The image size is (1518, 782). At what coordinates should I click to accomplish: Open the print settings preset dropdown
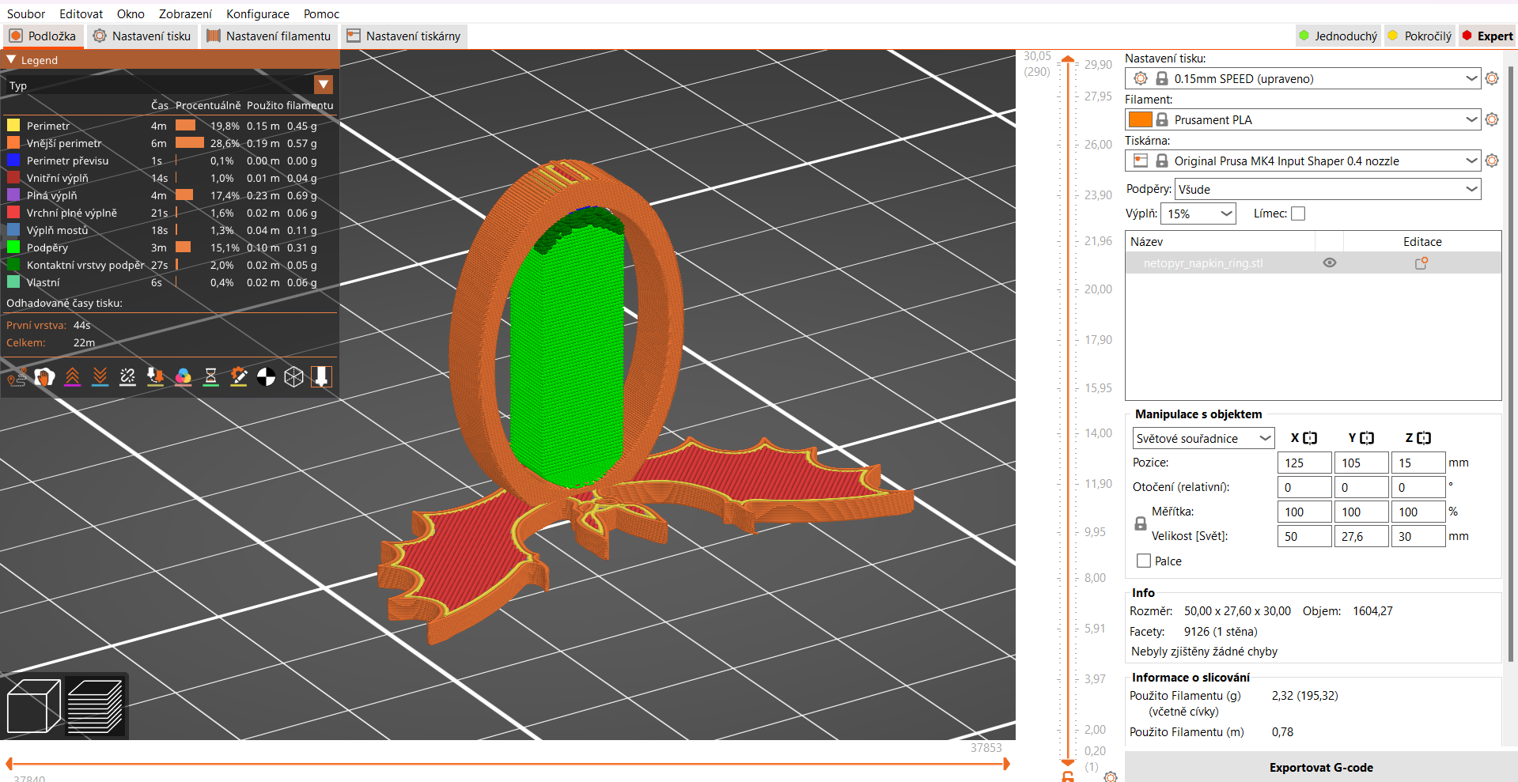(x=1303, y=78)
